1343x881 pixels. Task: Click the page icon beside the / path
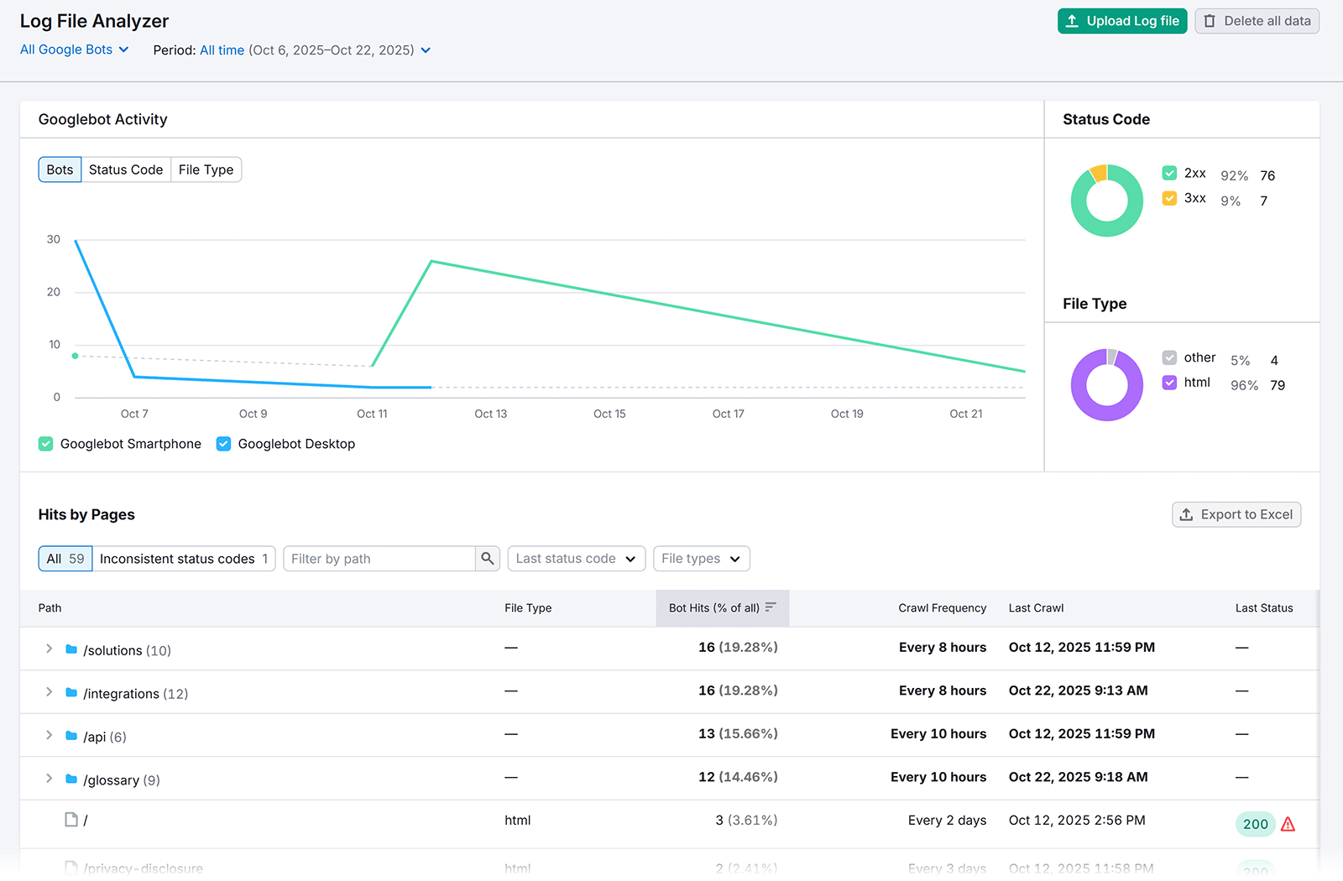pyautogui.click(x=71, y=820)
